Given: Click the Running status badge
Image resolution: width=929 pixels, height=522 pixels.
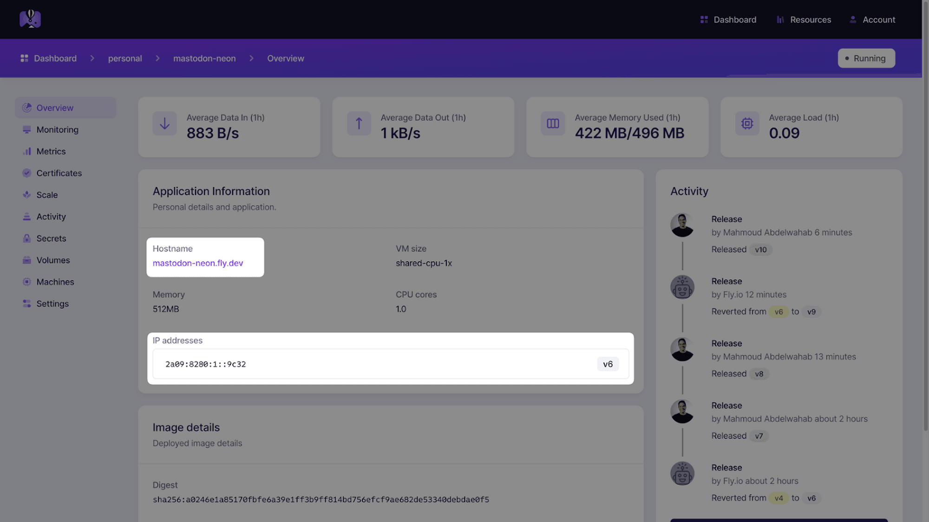Looking at the screenshot, I should pos(866,58).
